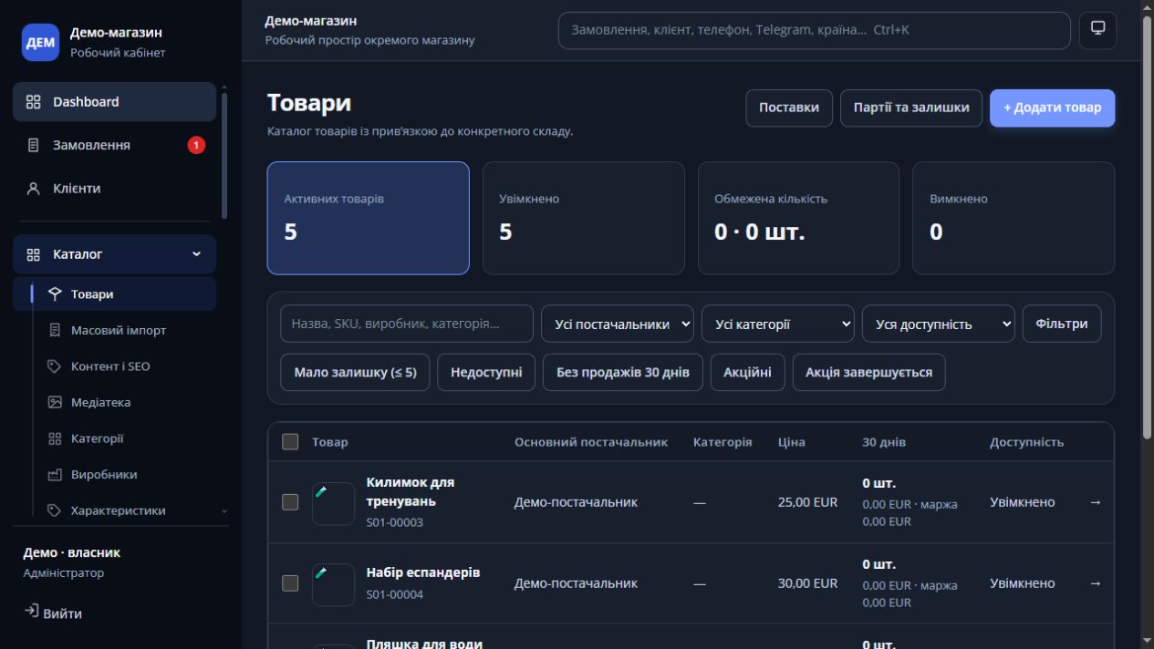Click the Dashboard grid icon
The height and width of the screenshot is (649, 1154).
34,102
